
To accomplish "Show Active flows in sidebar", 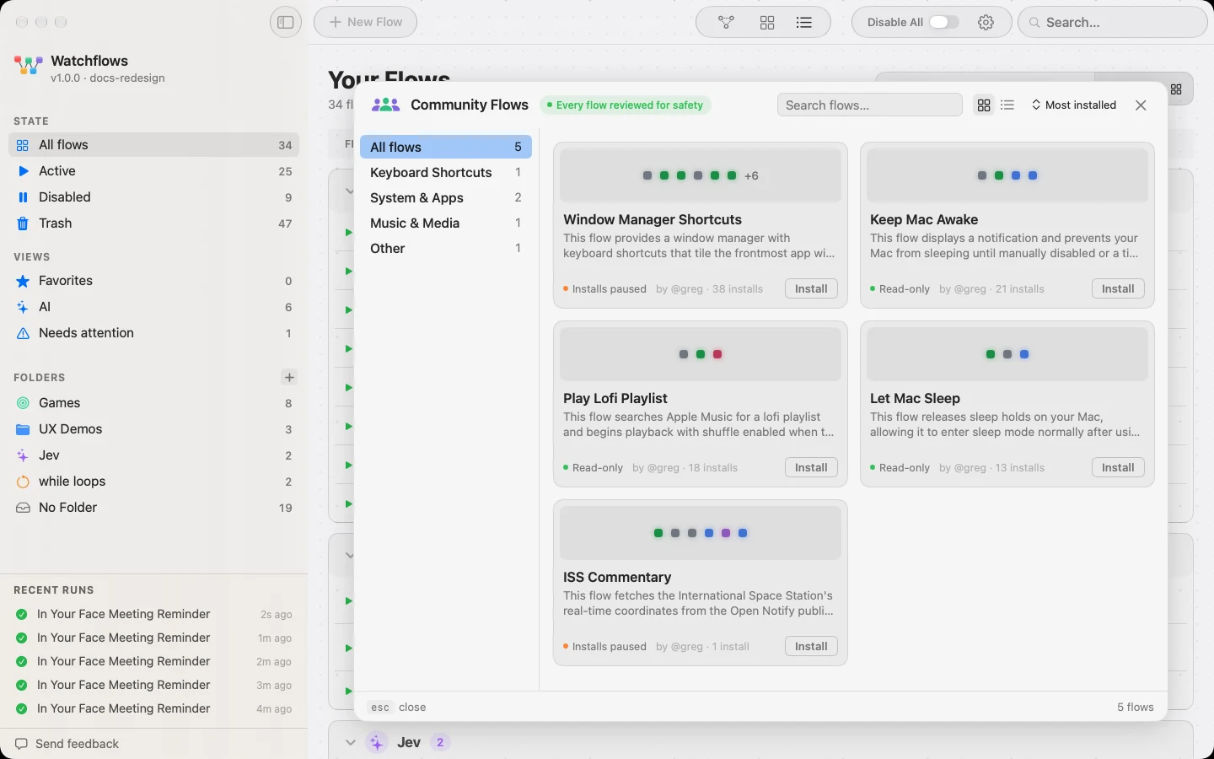I will point(153,171).
